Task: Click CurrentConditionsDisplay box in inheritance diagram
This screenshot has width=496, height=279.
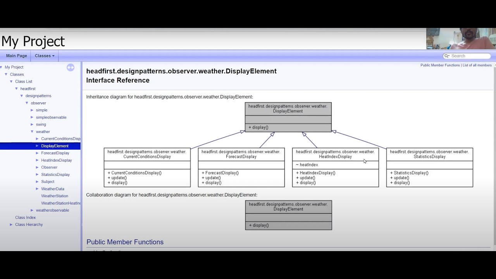Action: tap(147, 167)
